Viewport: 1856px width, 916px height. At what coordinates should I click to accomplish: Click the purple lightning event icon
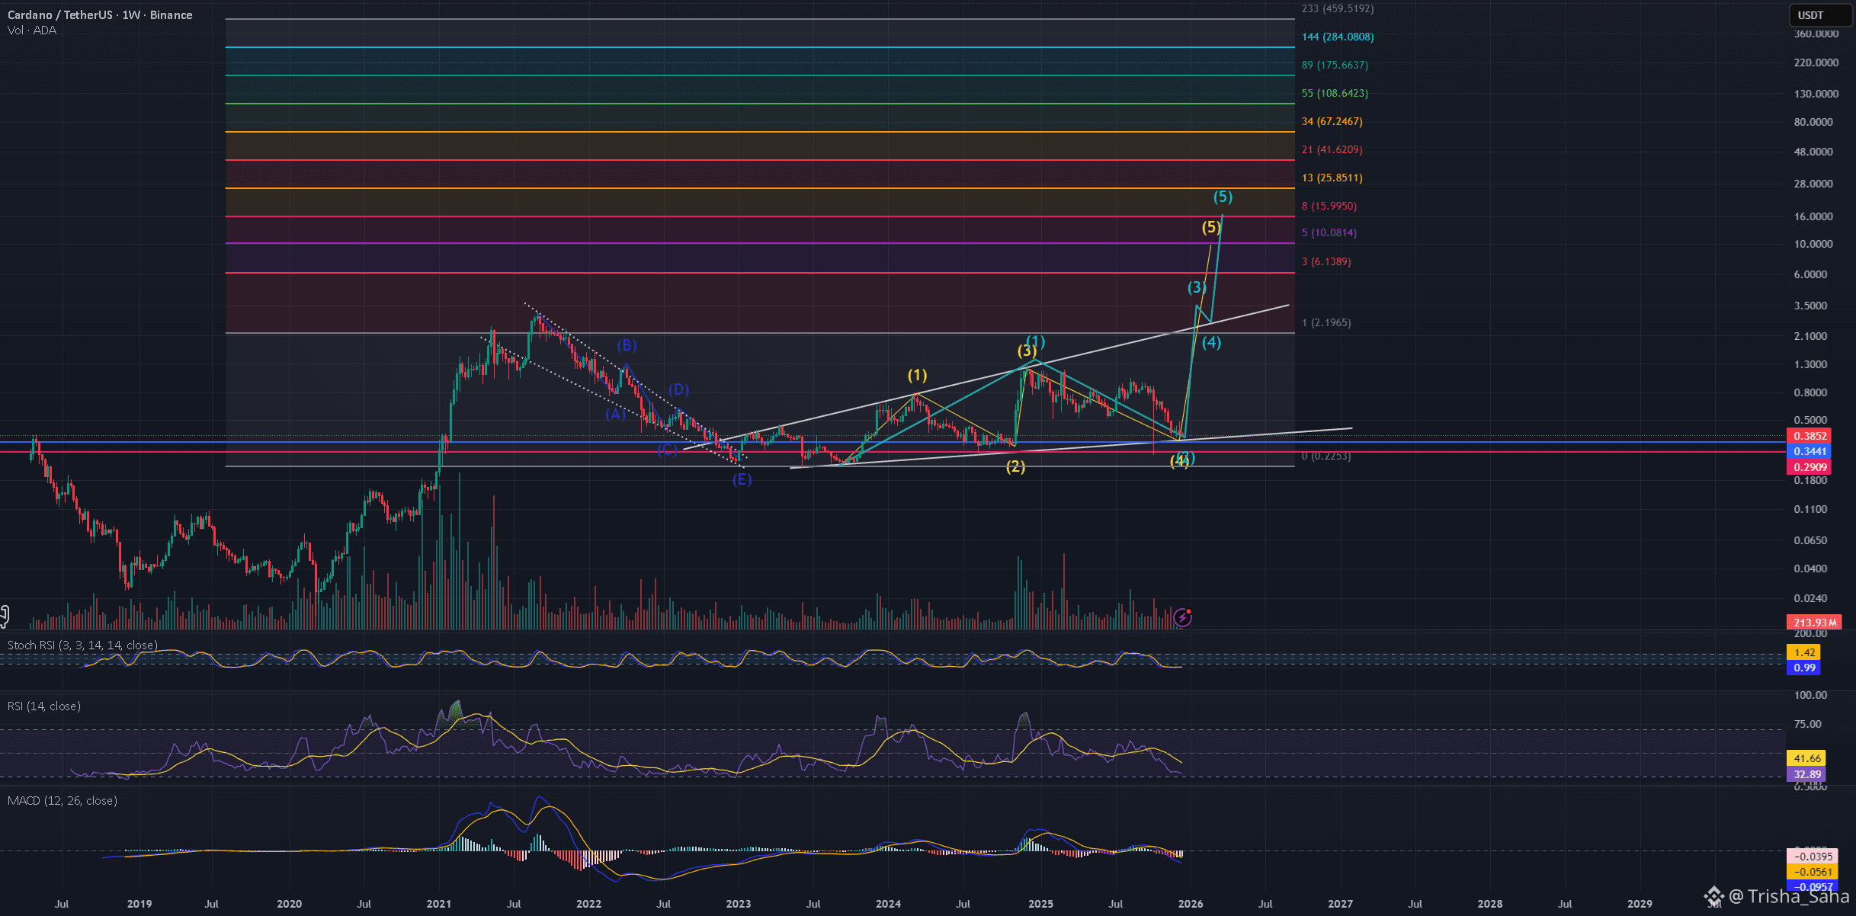pos(1182,617)
